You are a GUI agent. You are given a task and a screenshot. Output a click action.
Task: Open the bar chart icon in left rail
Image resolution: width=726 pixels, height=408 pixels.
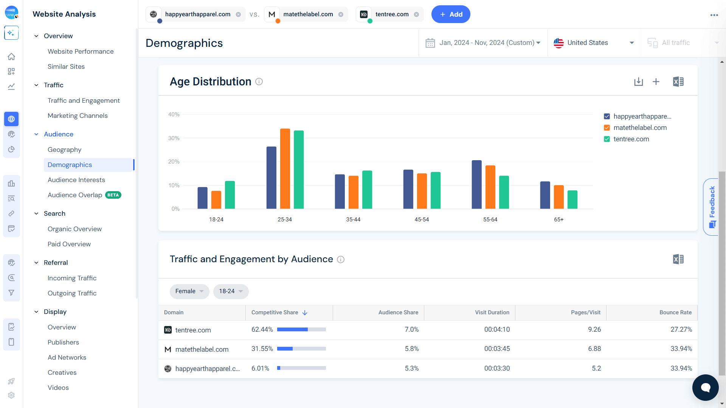pos(11,183)
